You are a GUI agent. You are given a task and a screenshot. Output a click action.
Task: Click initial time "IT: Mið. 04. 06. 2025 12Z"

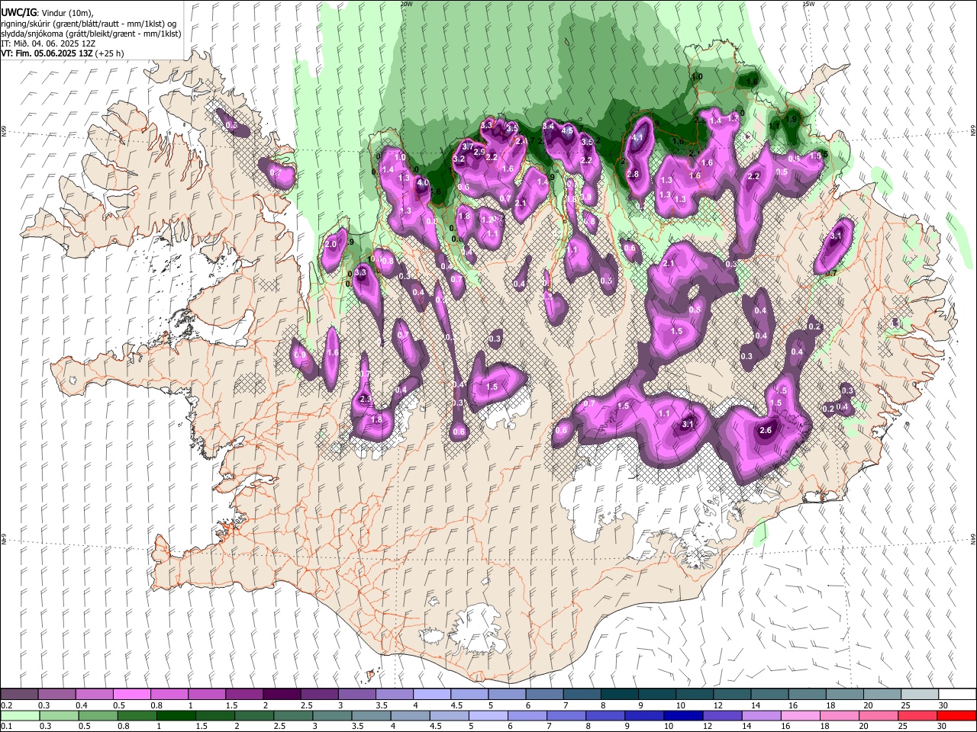point(48,43)
